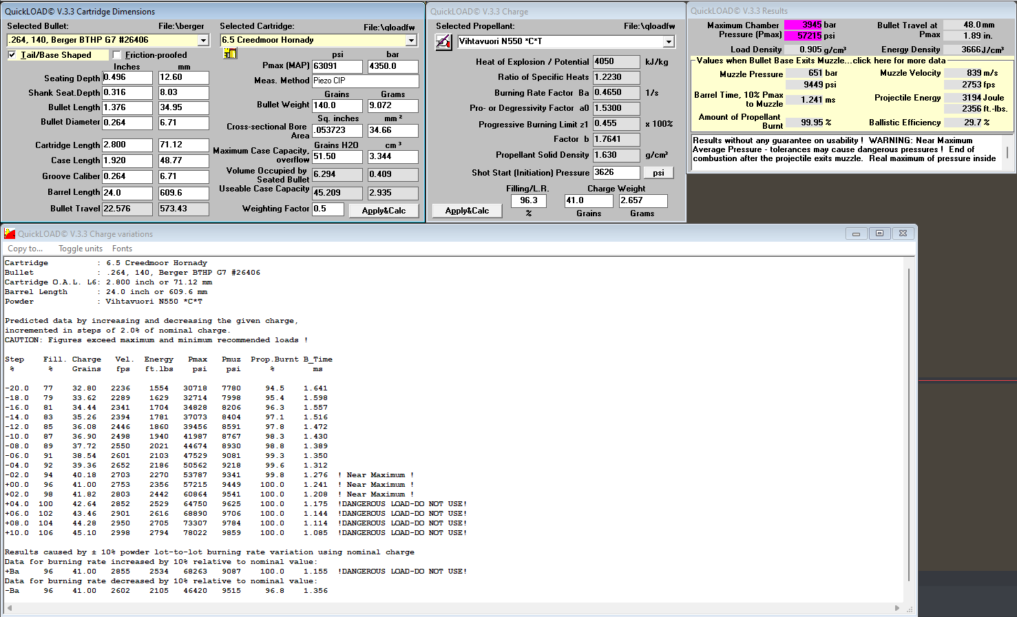Image resolution: width=1017 pixels, height=617 pixels.
Task: Click the Bullet Diameter inches field
Action: [x=127, y=123]
